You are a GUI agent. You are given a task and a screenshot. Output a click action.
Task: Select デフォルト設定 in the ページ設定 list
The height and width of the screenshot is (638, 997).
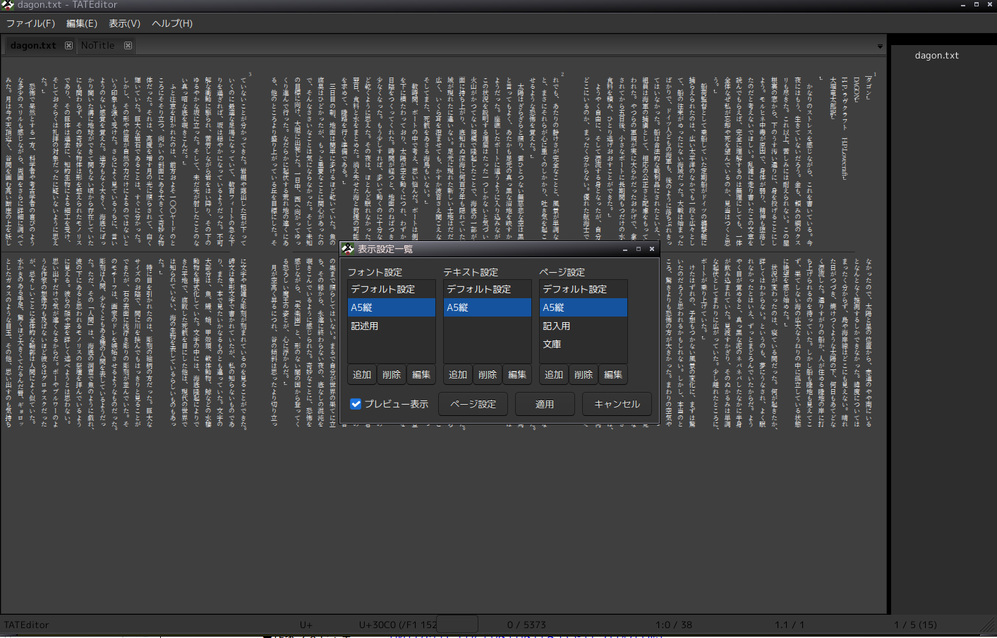[x=584, y=289]
